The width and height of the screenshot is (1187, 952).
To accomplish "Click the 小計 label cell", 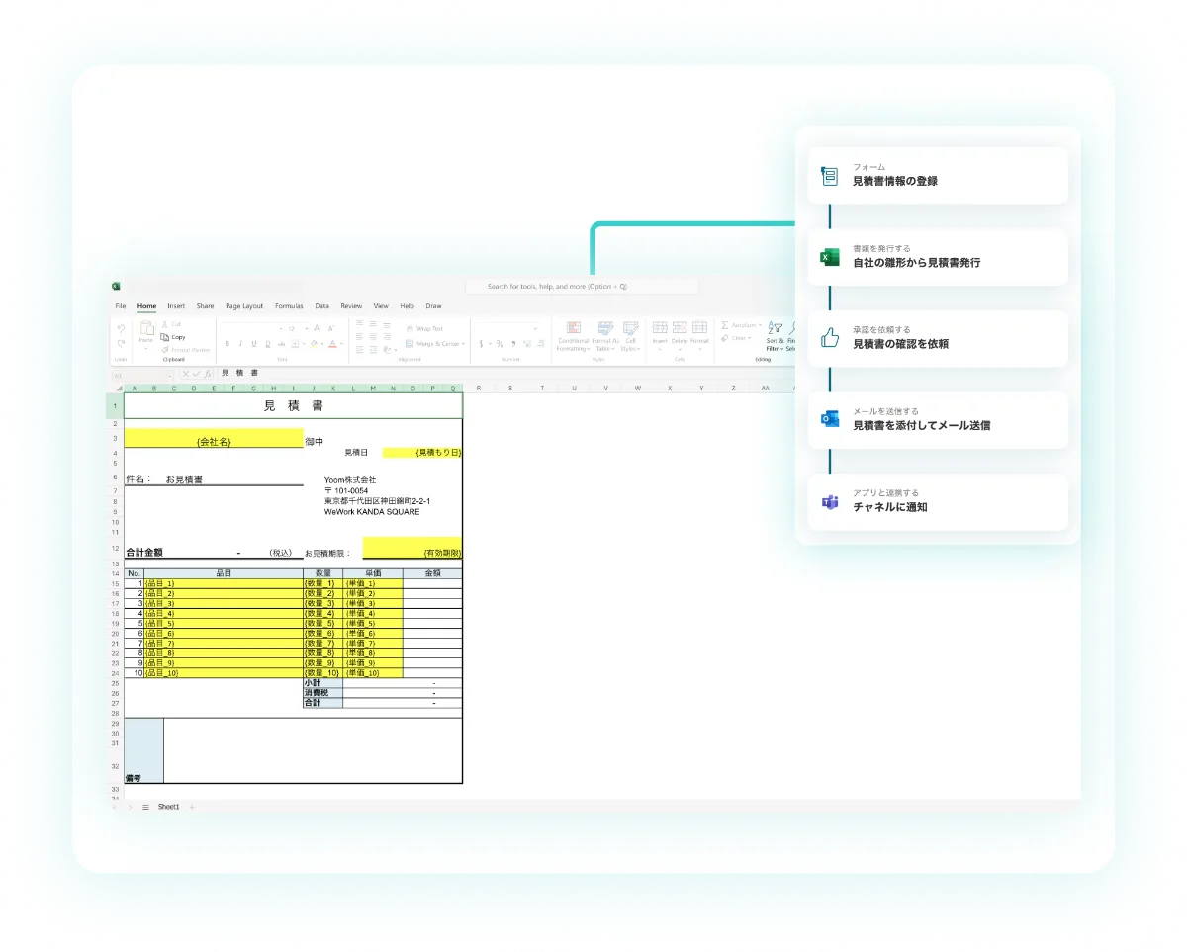I will click(x=322, y=682).
